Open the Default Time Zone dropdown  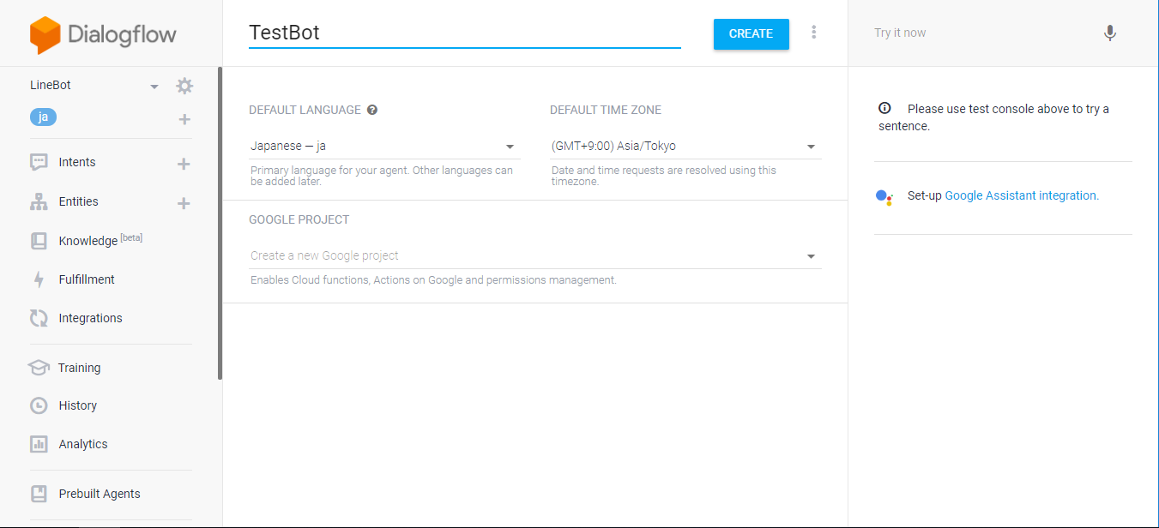[810, 146]
